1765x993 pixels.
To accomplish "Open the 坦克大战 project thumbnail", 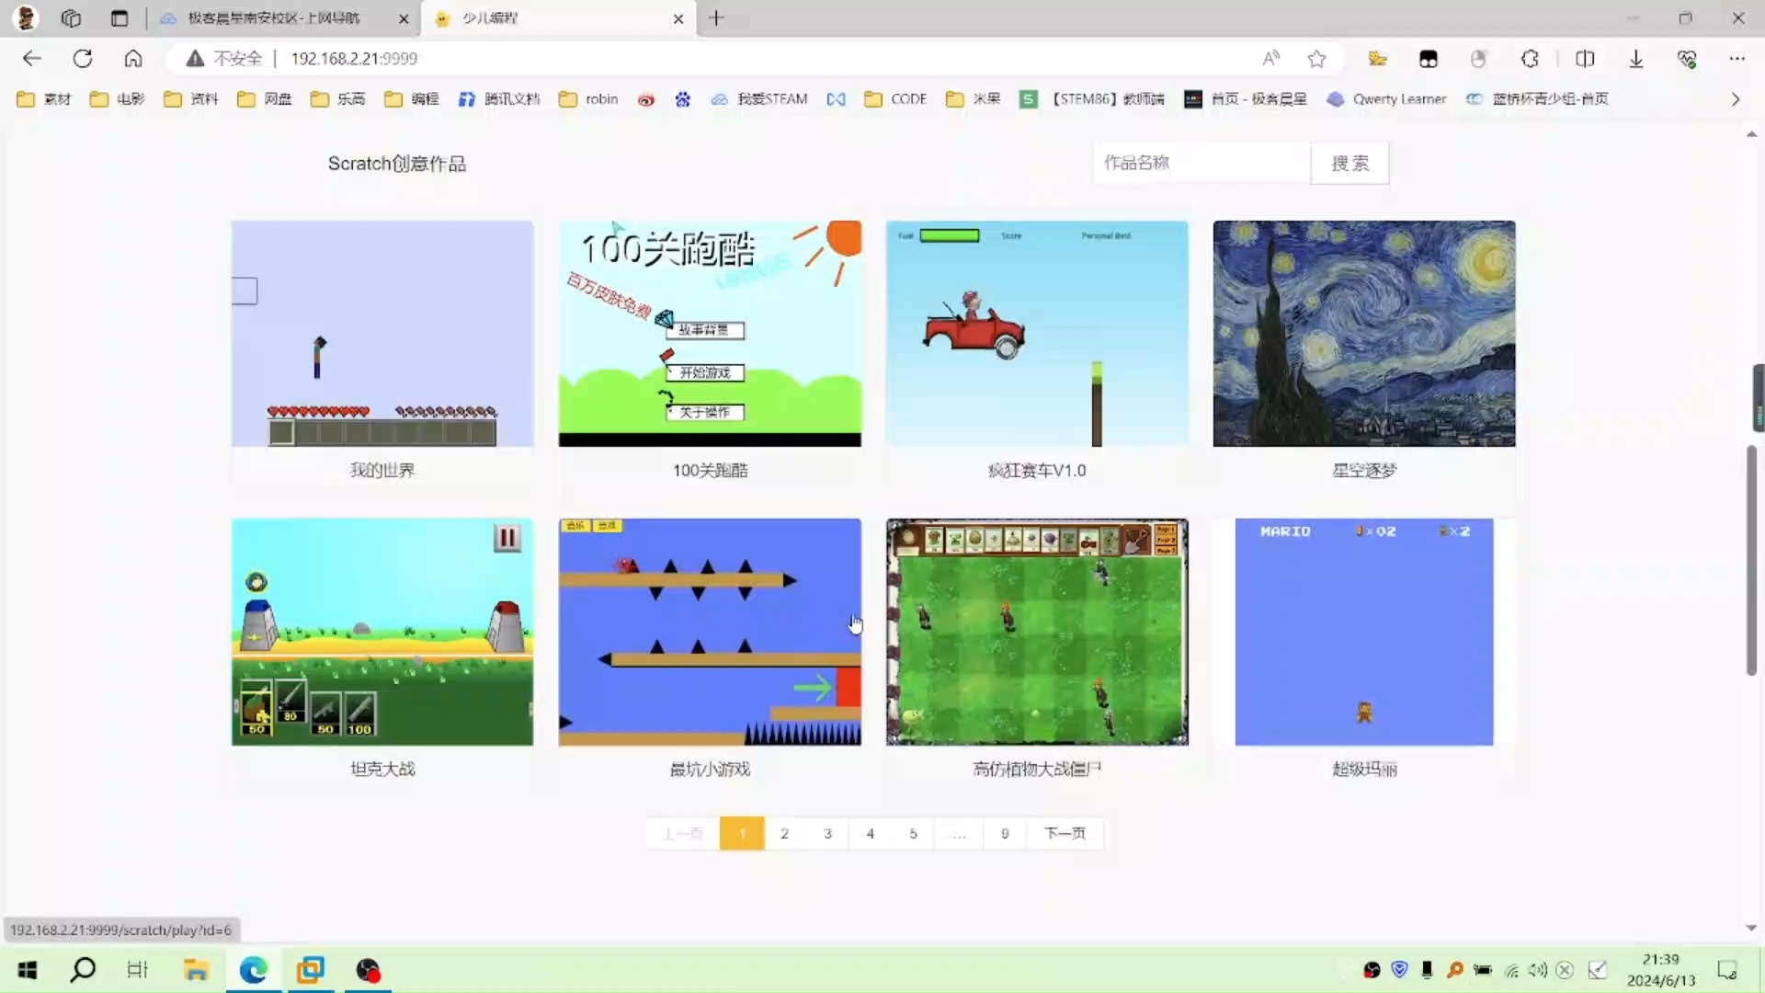I will click(x=382, y=632).
